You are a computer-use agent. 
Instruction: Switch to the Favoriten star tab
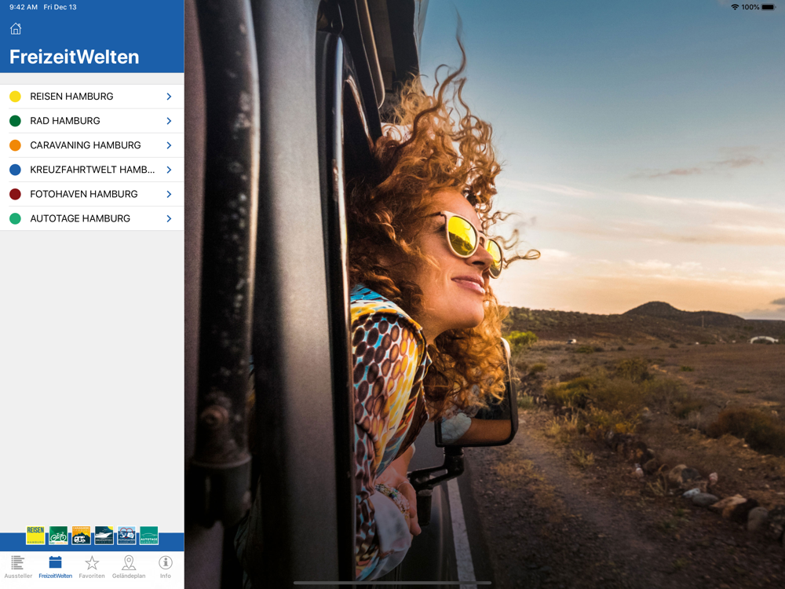pyautogui.click(x=92, y=566)
